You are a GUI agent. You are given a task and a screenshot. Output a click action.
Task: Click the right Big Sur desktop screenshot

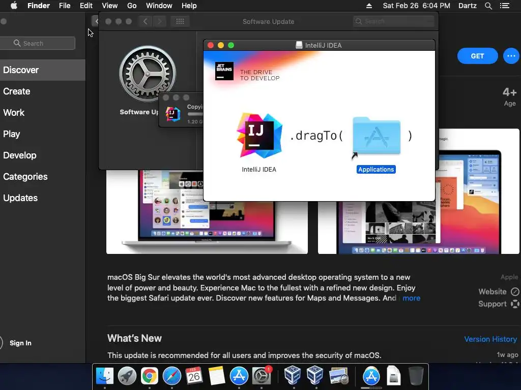419,191
